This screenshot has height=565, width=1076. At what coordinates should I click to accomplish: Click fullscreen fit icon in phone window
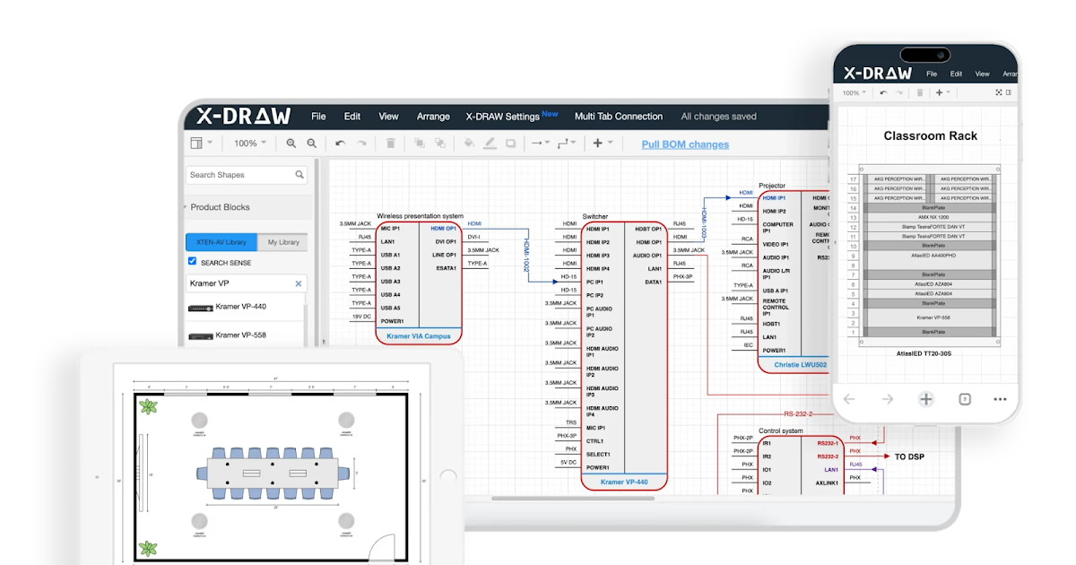999,92
